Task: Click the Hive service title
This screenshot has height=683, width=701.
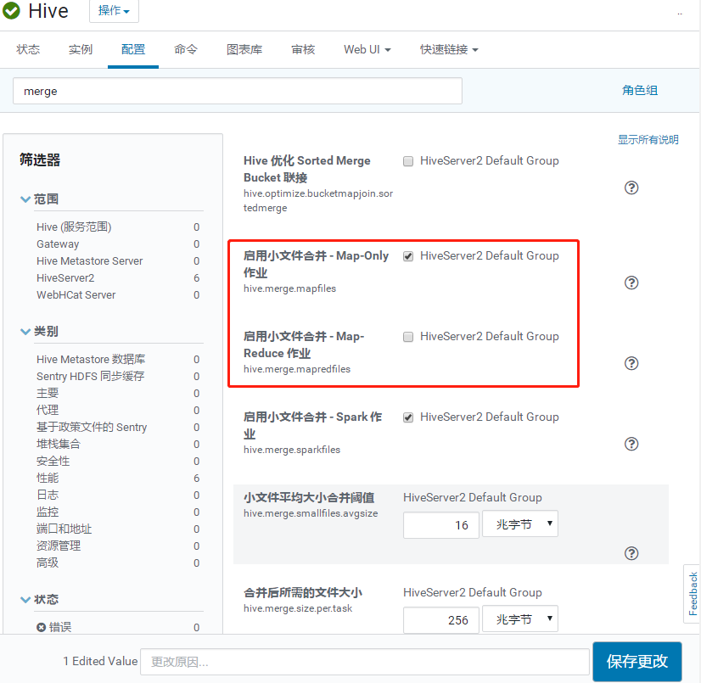Action: 48,11
